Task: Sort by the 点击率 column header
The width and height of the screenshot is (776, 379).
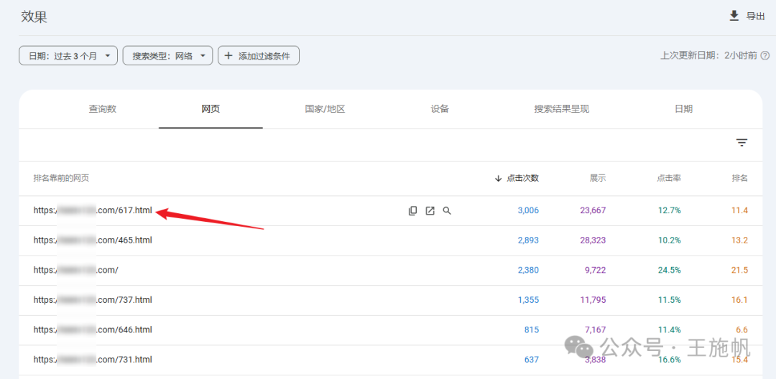Action: (x=669, y=179)
